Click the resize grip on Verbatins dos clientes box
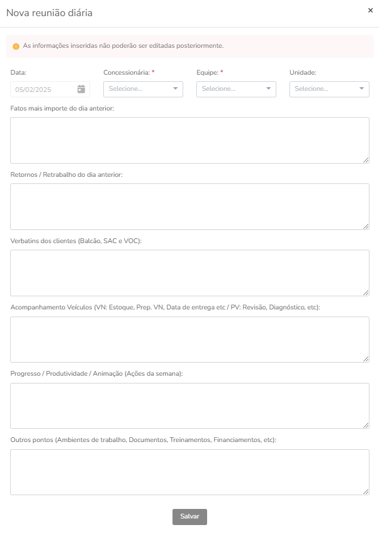The image size is (379, 537). coord(366,293)
